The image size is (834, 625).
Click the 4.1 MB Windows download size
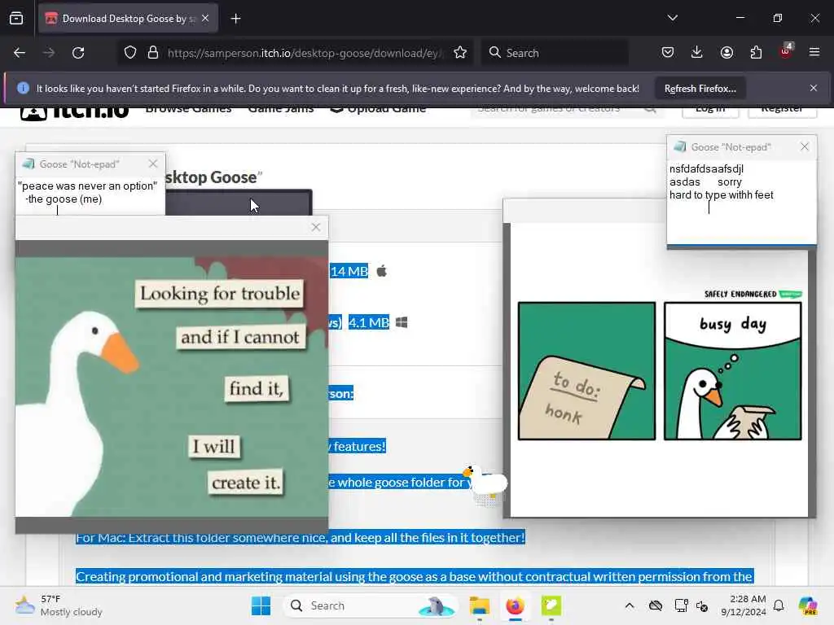(x=369, y=322)
